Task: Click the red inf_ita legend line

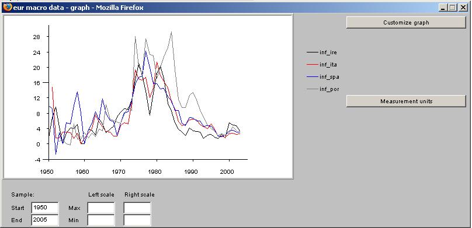Action: pos(313,65)
